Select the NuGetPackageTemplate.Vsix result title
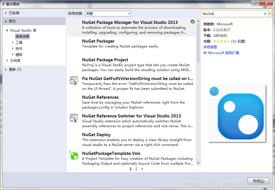Screen dimensions: 275x190 [x=111, y=153]
